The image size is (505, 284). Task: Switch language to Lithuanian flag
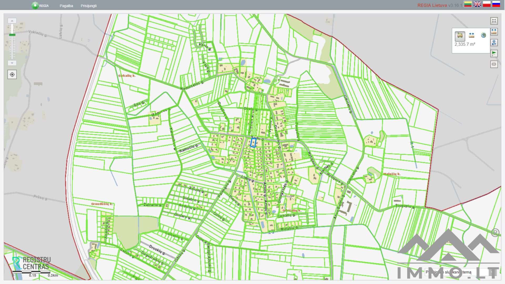point(468,4)
